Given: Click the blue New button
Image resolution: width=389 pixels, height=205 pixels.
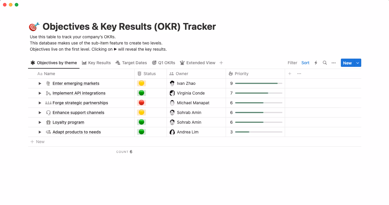Looking at the screenshot, I should coord(347,63).
